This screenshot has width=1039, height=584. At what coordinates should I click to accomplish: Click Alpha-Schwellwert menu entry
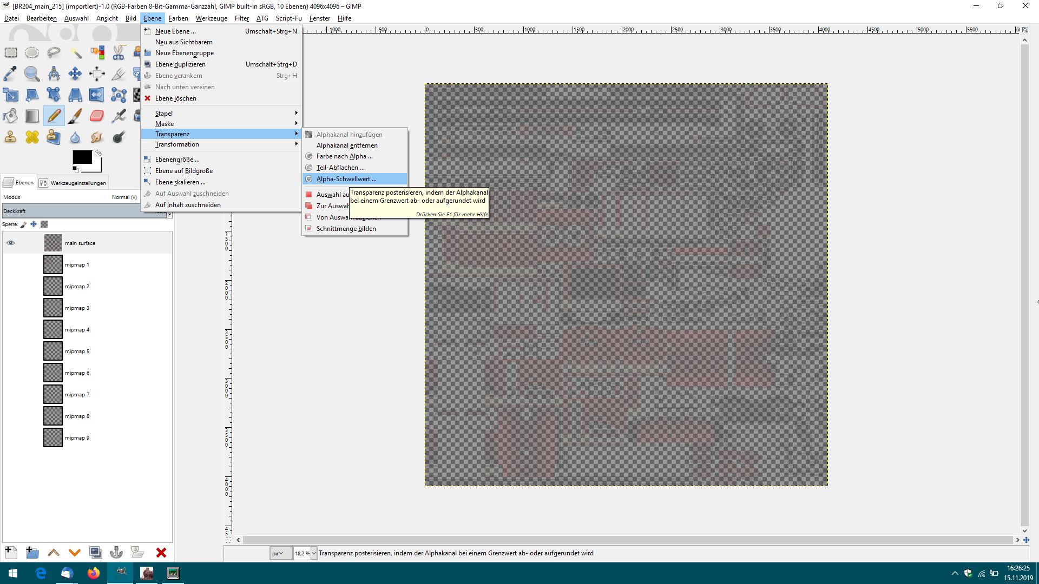(346, 179)
